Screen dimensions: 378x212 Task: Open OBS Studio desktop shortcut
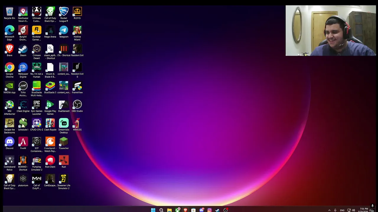[x=77, y=106]
